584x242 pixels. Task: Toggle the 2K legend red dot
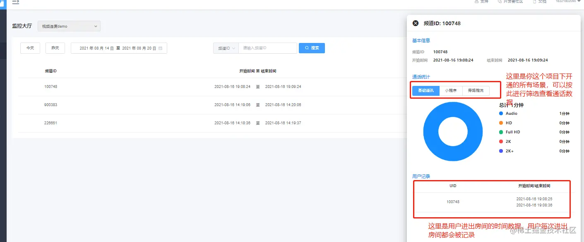point(501,142)
